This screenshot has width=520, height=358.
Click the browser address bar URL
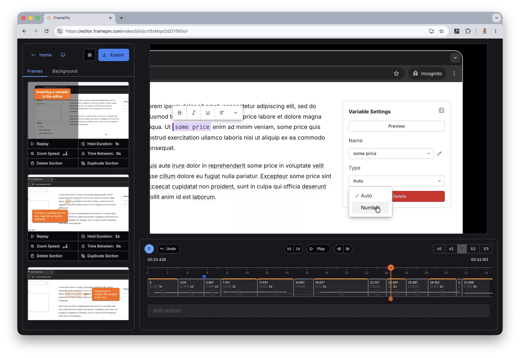(127, 31)
